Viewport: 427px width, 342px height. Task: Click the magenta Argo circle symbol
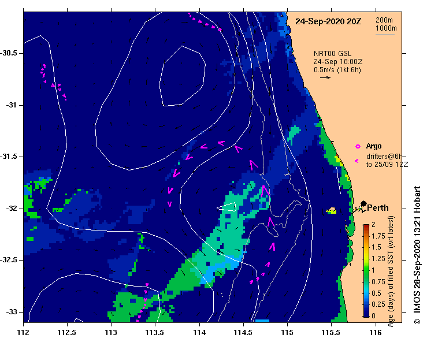pos(358,147)
